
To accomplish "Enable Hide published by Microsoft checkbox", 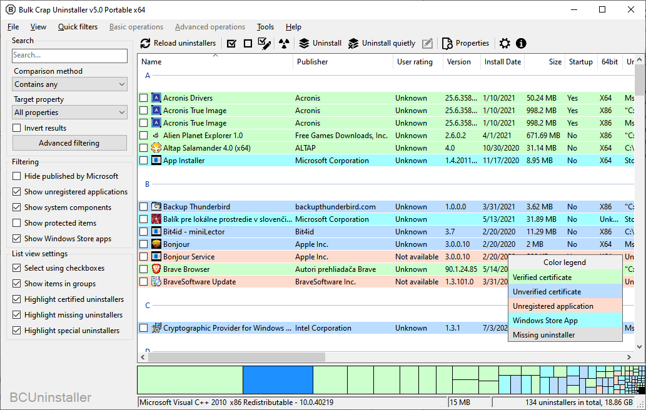I will [17, 176].
